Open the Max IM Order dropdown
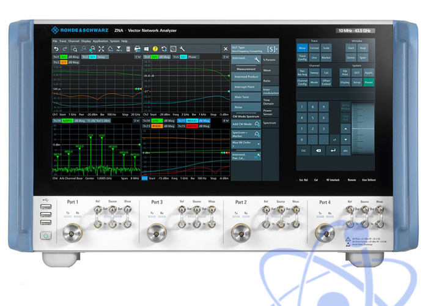This screenshot has height=306, width=428. tap(246, 144)
